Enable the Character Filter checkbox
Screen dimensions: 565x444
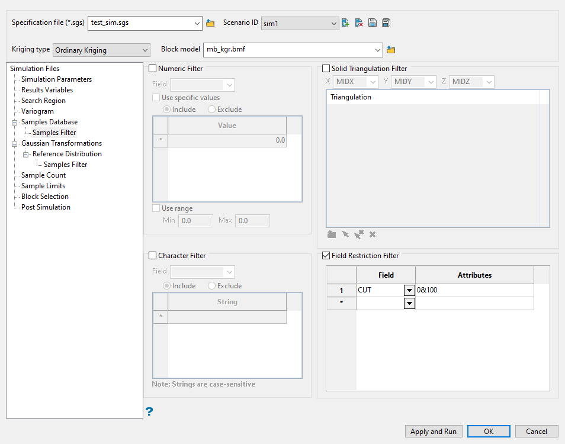point(153,256)
